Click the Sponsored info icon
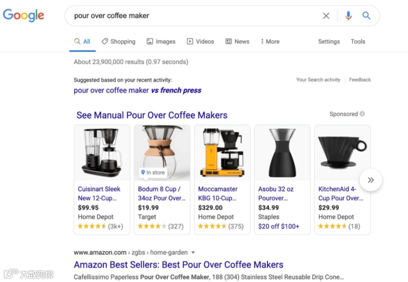The image size is (408, 282). tap(362, 114)
